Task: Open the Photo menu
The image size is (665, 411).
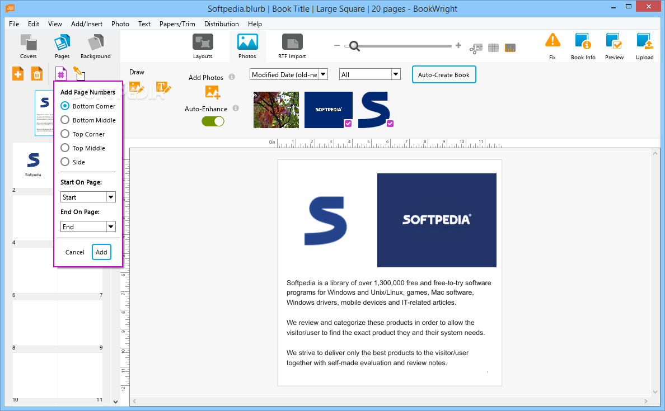Action: [x=120, y=23]
